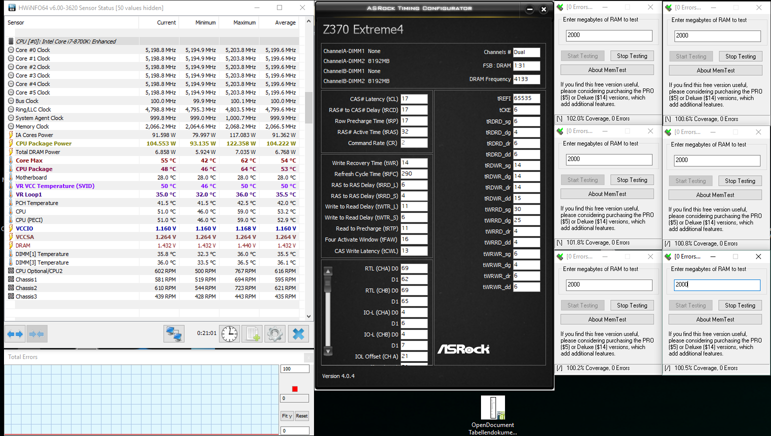Click the Sensor column header in HWiNFO

tap(71, 22)
